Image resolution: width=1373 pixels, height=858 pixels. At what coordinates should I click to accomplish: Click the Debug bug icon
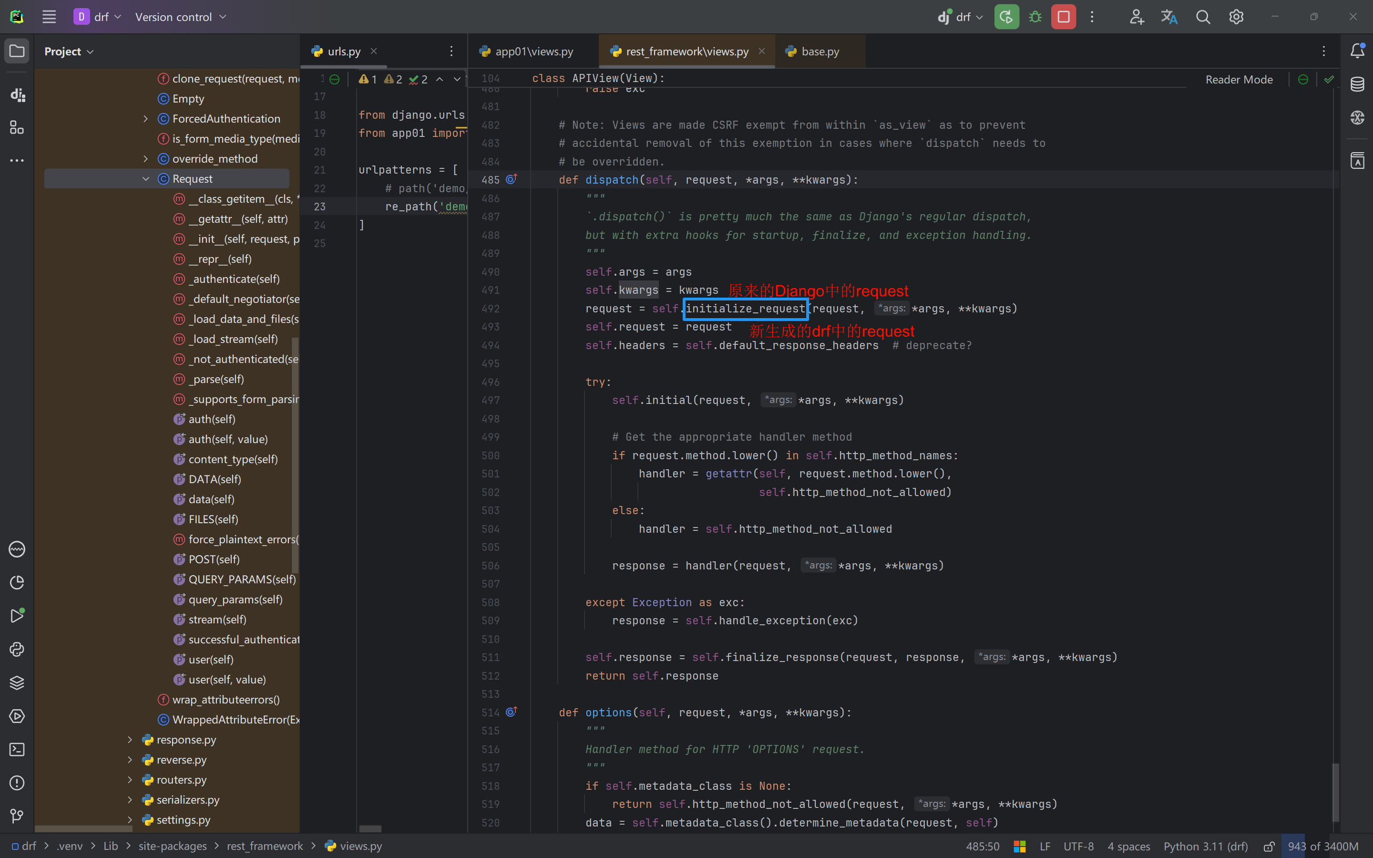(1035, 17)
